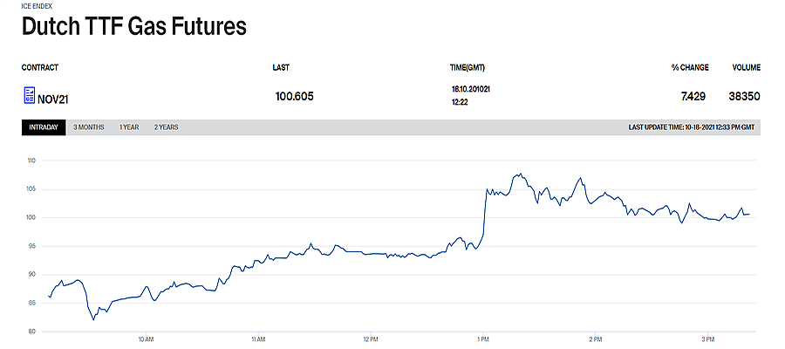Click the NOV21 contract document icon
The height and width of the screenshot is (349, 785).
click(30, 95)
